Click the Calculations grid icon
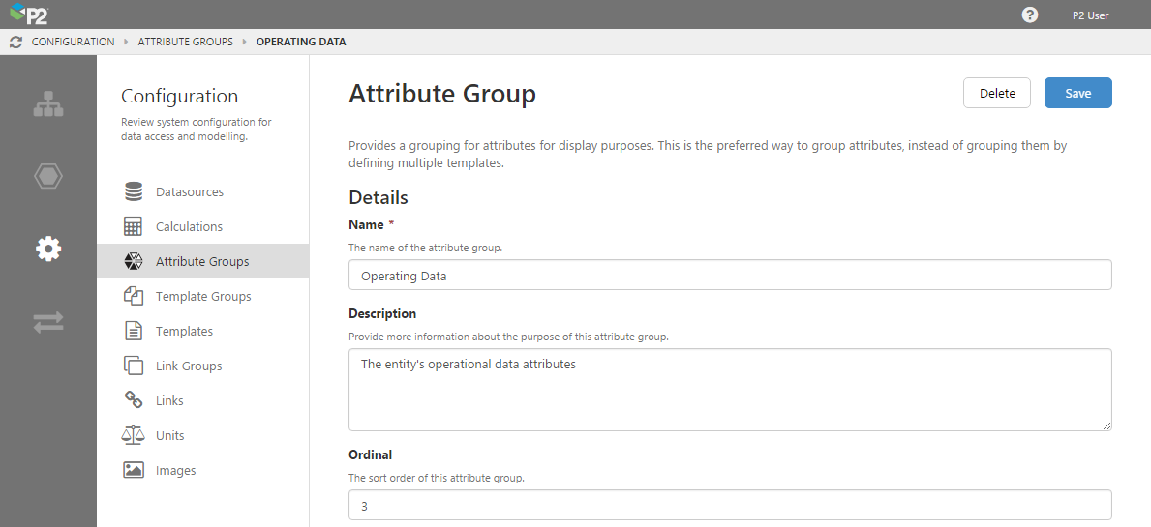The height and width of the screenshot is (527, 1151). click(134, 227)
